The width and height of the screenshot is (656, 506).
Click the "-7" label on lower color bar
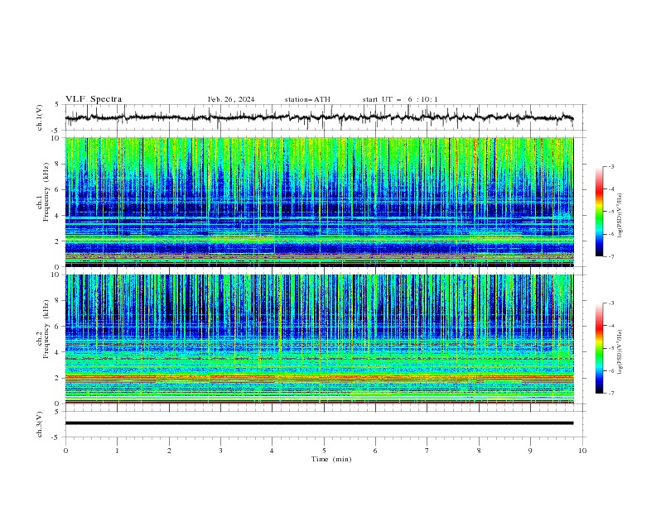[x=611, y=394]
